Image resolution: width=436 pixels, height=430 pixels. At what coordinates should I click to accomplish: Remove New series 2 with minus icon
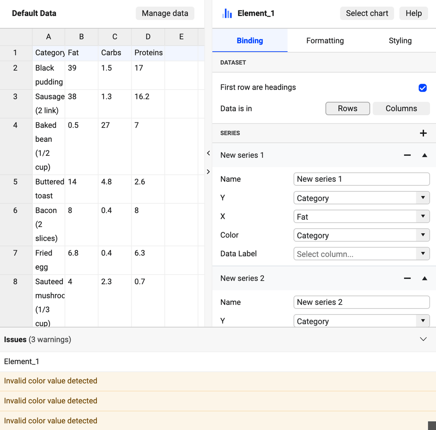point(407,279)
